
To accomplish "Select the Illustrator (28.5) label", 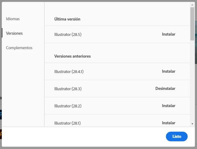I will point(68,34).
